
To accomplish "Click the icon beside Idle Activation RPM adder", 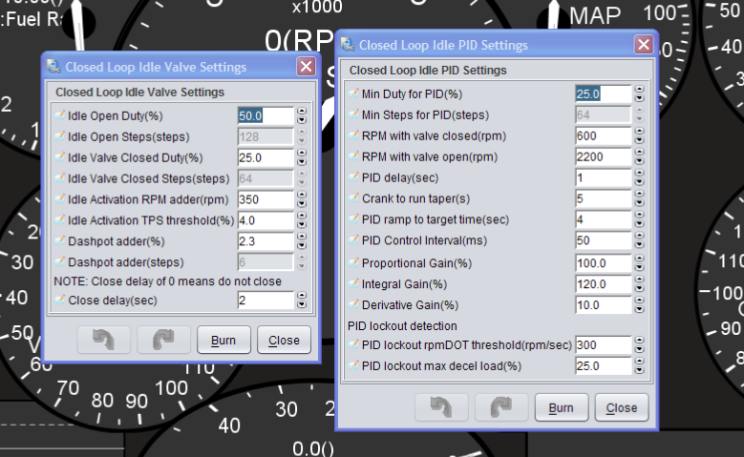I will 60,198.
